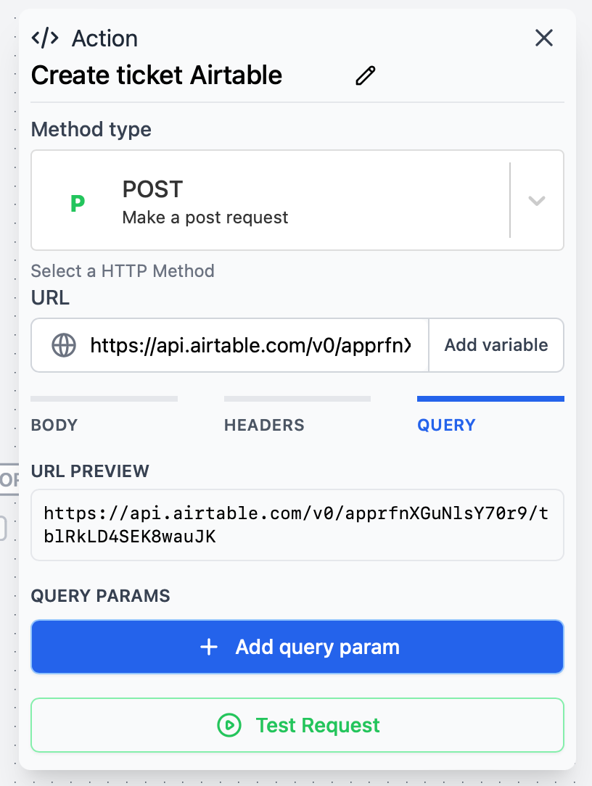
Task: Click Select a HTTP Method label area
Action: pos(122,270)
